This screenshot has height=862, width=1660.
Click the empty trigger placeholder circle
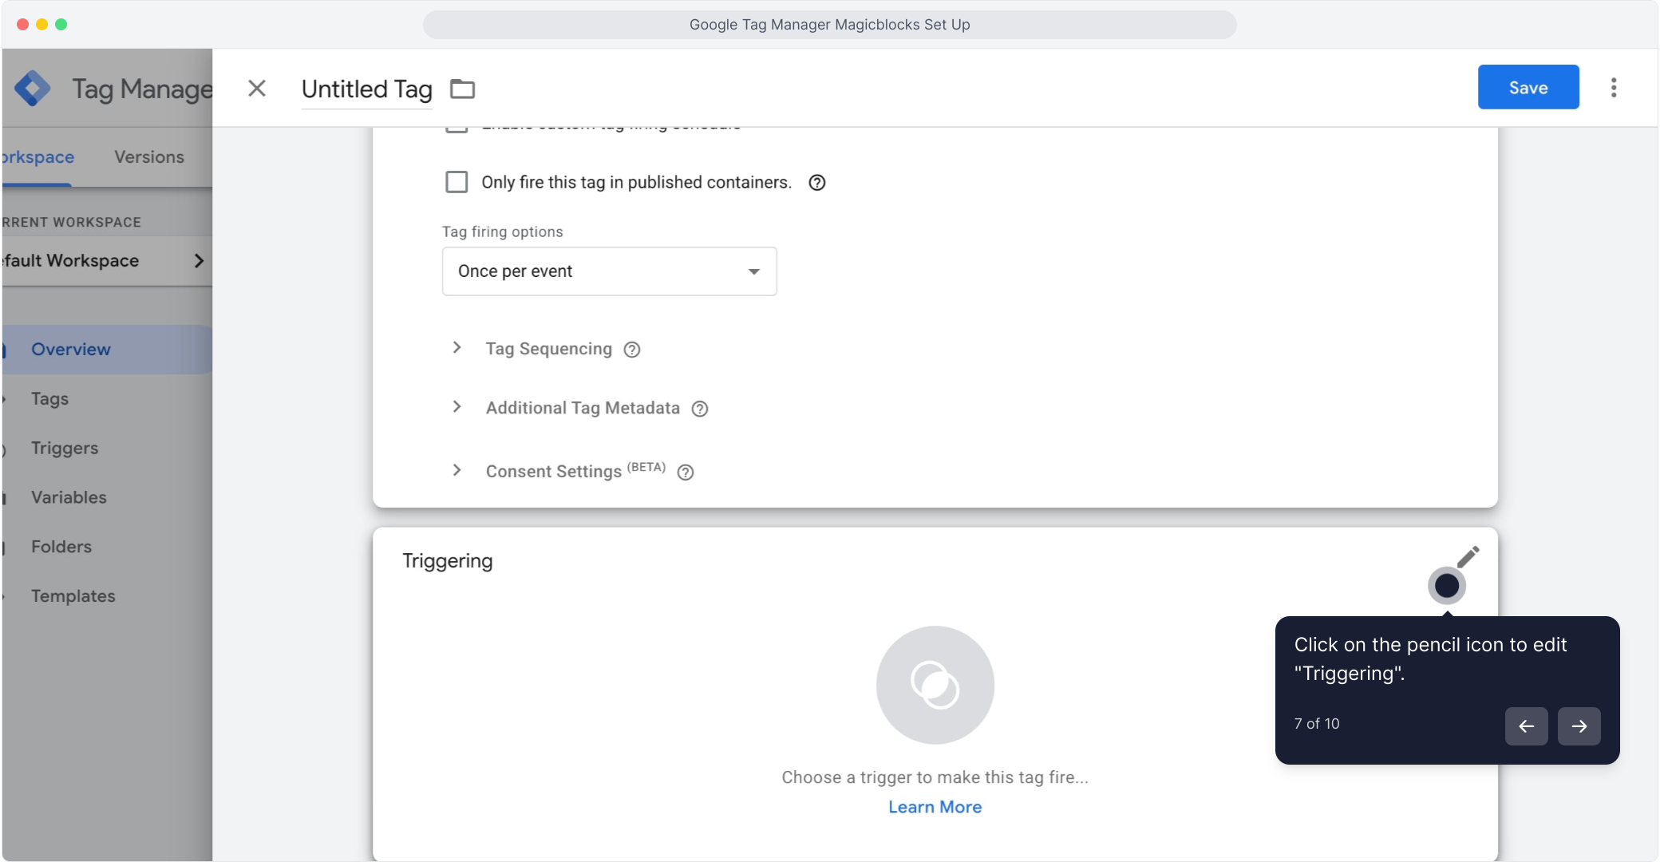coord(935,684)
